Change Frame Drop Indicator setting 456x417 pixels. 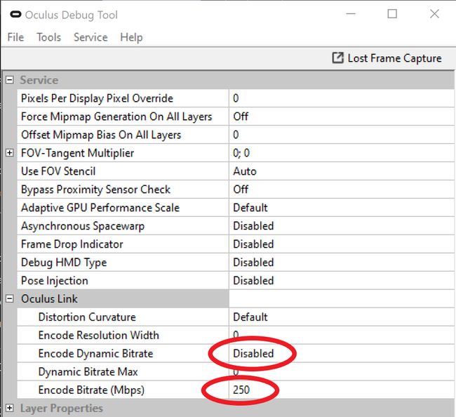(x=253, y=244)
